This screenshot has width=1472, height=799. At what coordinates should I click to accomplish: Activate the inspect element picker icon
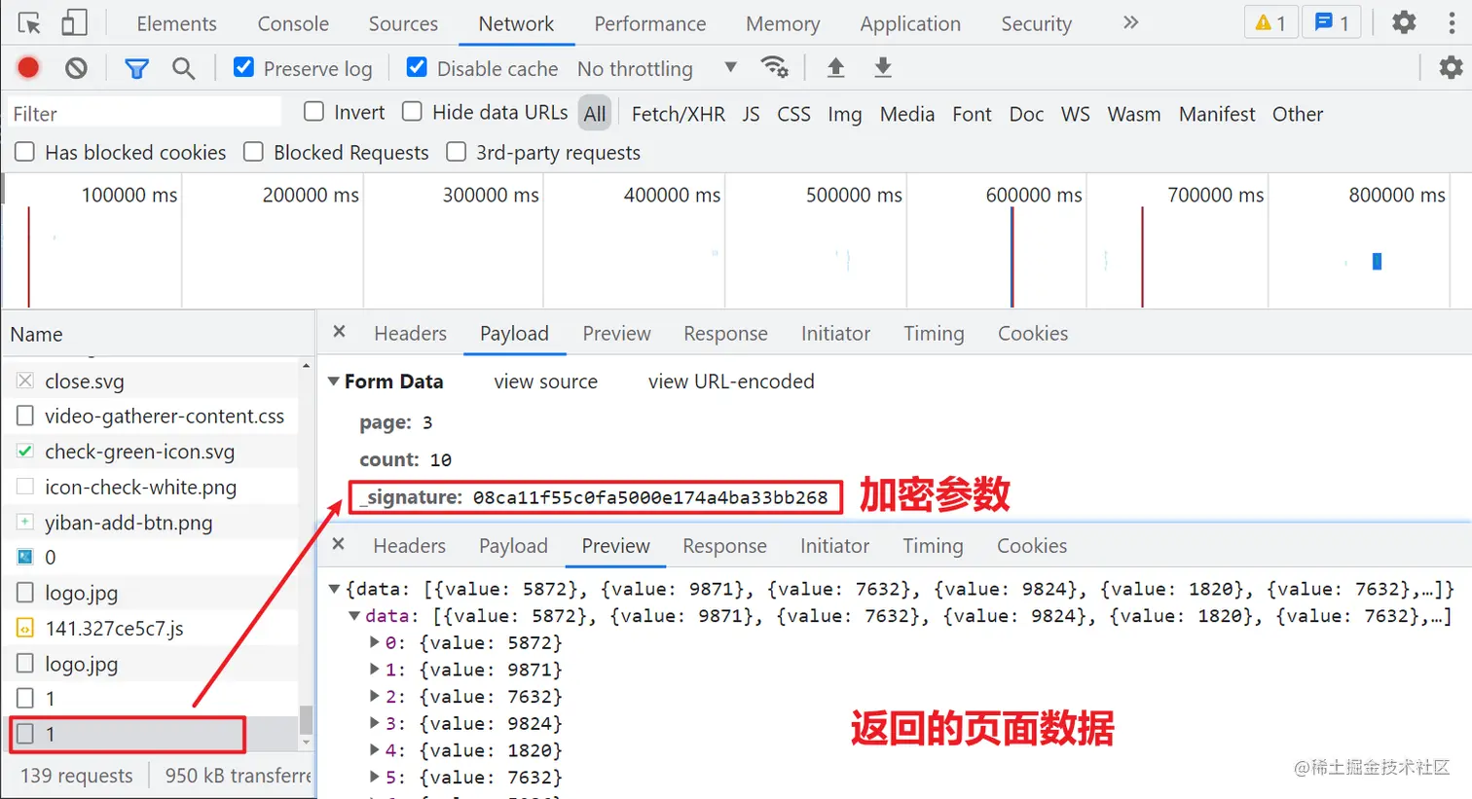29,22
